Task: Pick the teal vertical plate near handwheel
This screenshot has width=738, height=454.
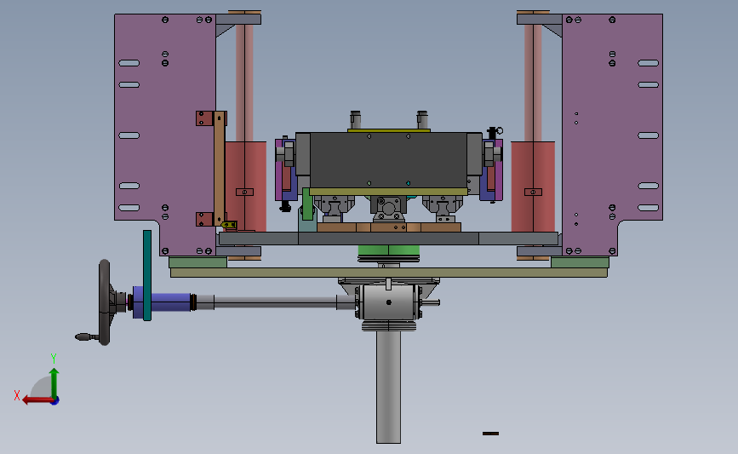Action: pos(147,275)
